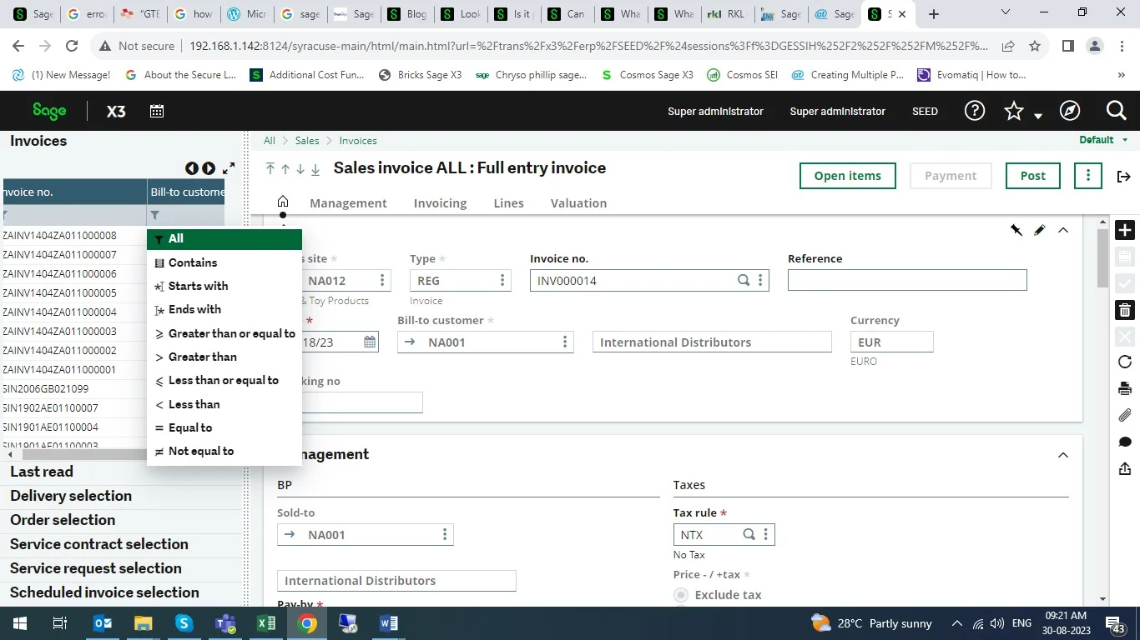
Task: Open actions menu for Type REG
Action: tap(502, 281)
